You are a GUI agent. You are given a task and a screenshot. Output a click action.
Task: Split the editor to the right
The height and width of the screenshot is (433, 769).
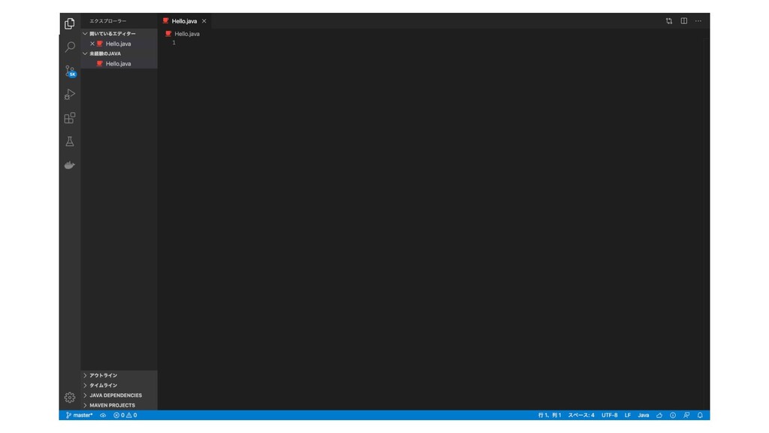(683, 21)
